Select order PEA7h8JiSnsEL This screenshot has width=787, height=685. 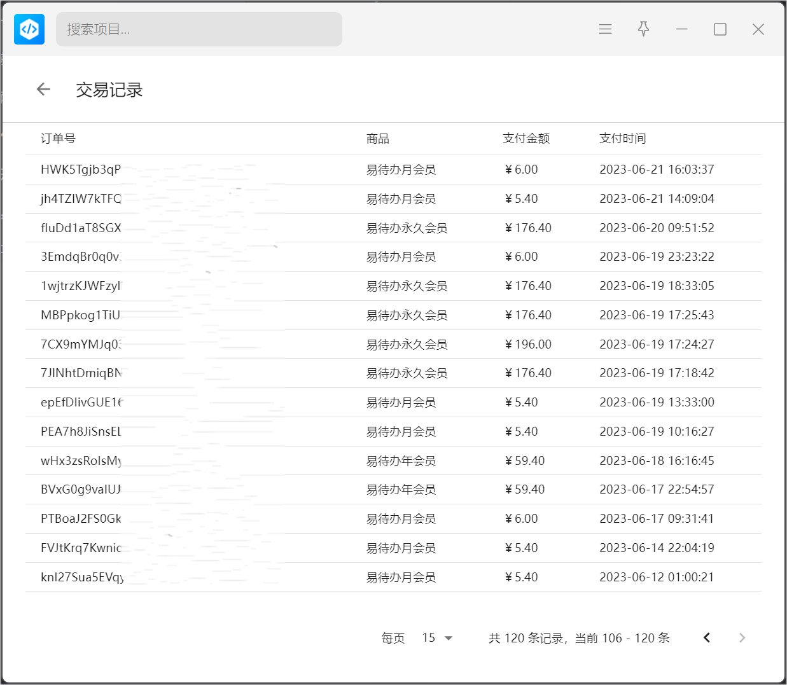click(x=81, y=432)
